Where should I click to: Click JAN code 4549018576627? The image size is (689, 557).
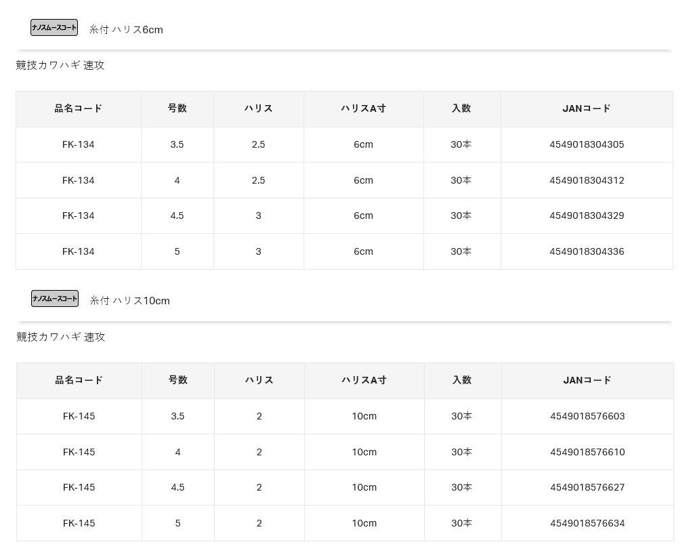point(587,487)
